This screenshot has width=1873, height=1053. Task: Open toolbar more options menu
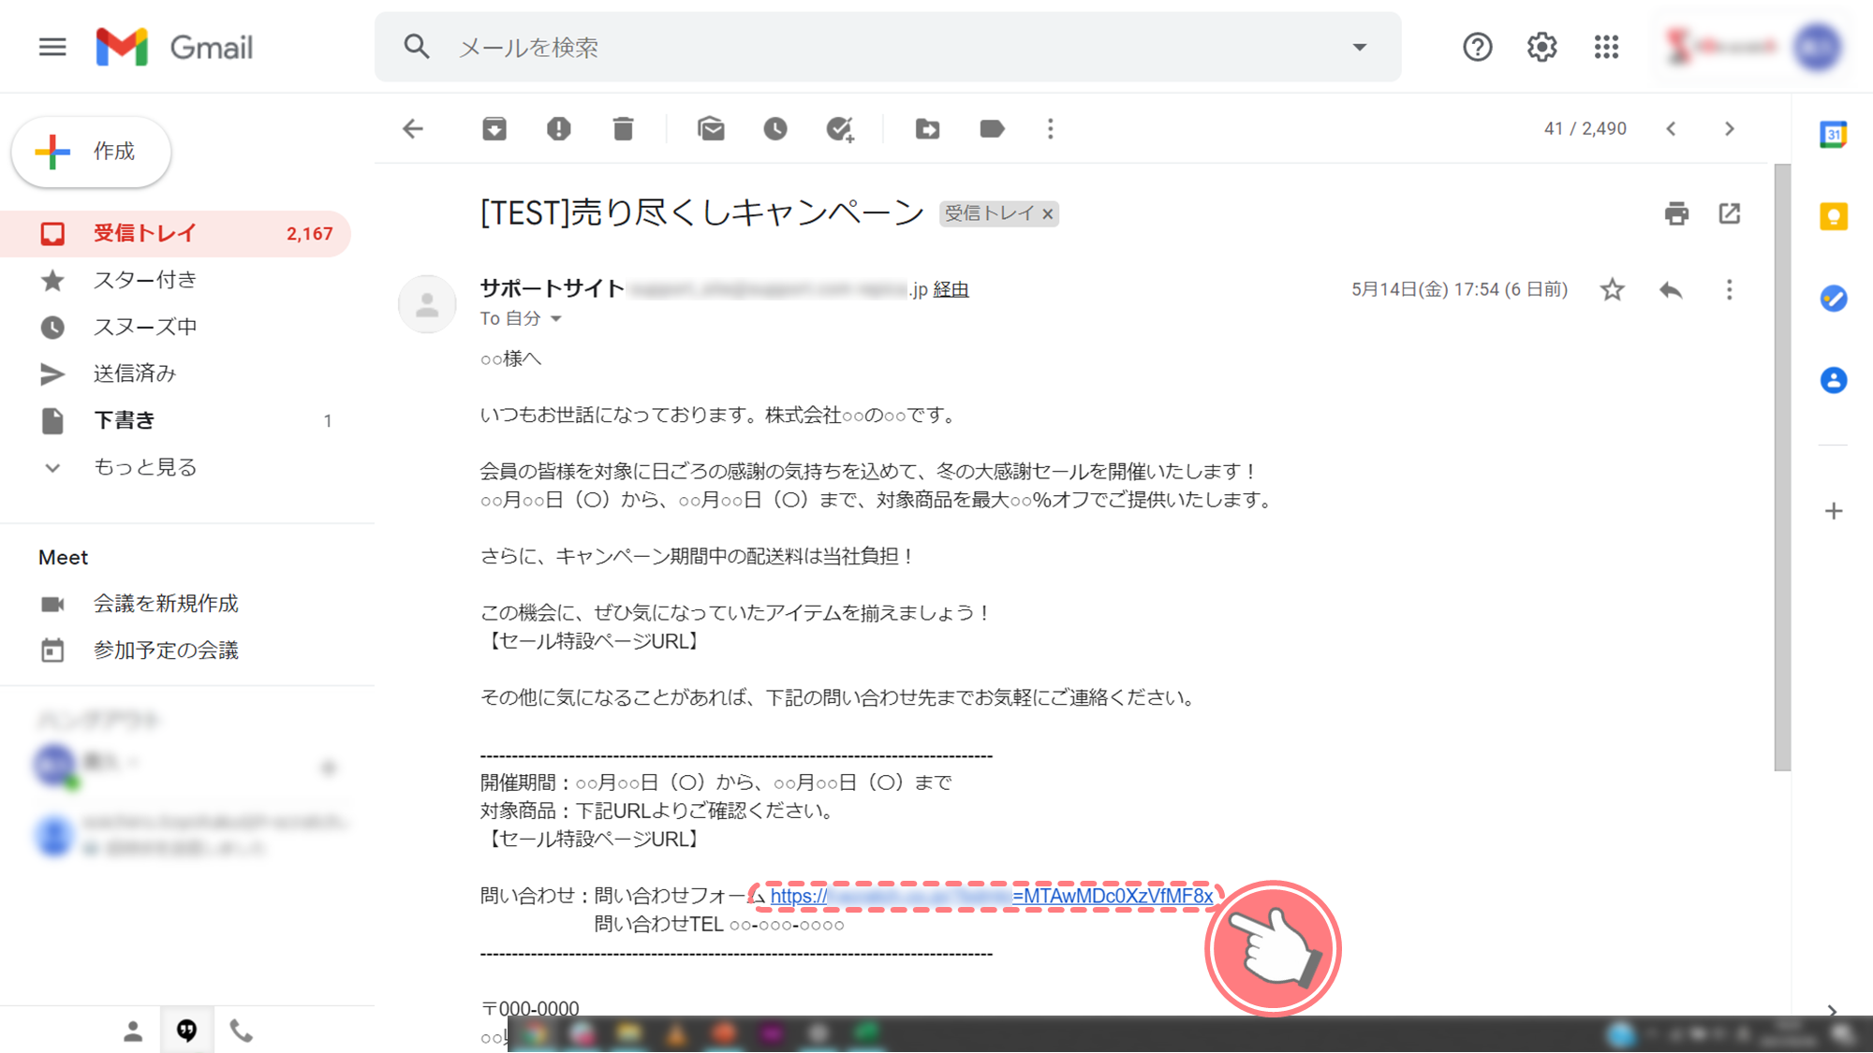[x=1050, y=129]
